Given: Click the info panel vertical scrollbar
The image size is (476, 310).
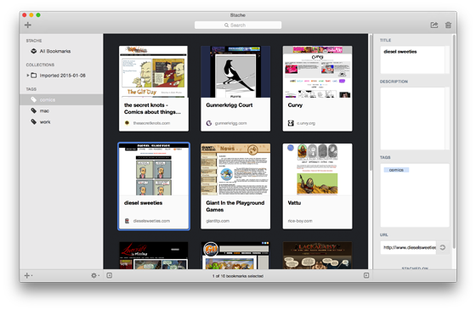Looking at the screenshot, I should 454,142.
